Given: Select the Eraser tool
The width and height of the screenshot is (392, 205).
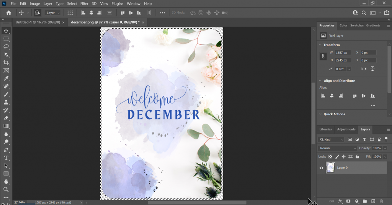Looking at the screenshot, I should click(6, 118).
